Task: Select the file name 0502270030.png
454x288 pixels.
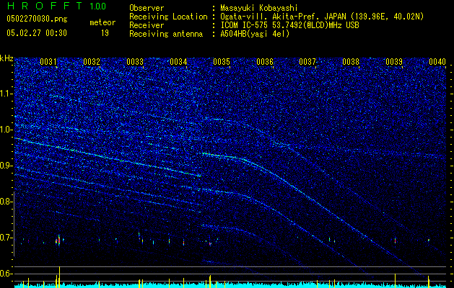Action: pyautogui.click(x=37, y=19)
